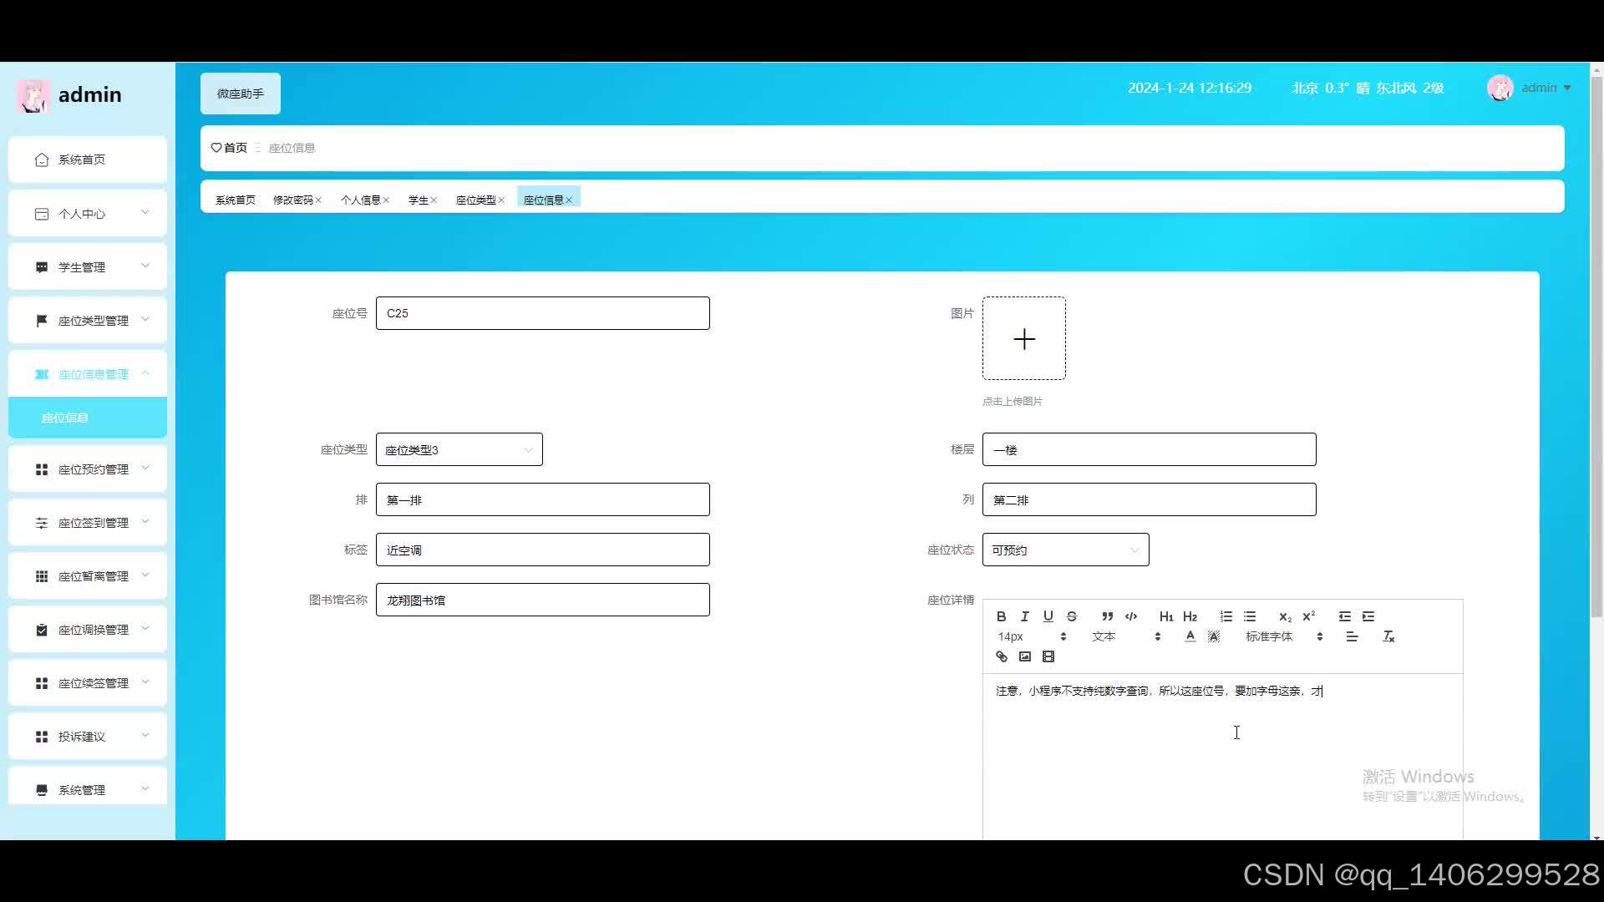The width and height of the screenshot is (1604, 902).
Task: Click the superscript icon
Action: click(1308, 616)
